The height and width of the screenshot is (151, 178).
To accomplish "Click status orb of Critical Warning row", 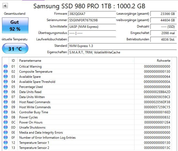I will (x=6, y=66).
